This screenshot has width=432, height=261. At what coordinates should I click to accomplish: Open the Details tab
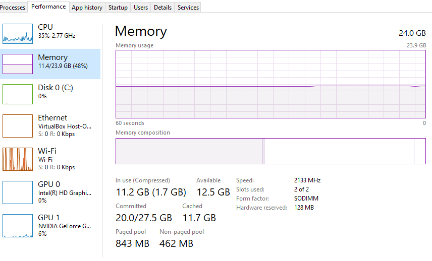pyautogui.click(x=163, y=8)
